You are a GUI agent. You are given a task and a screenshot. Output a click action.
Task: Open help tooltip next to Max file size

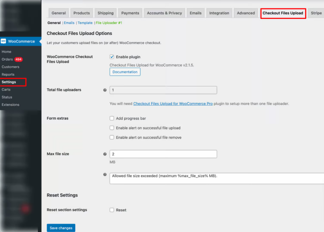[x=105, y=154]
